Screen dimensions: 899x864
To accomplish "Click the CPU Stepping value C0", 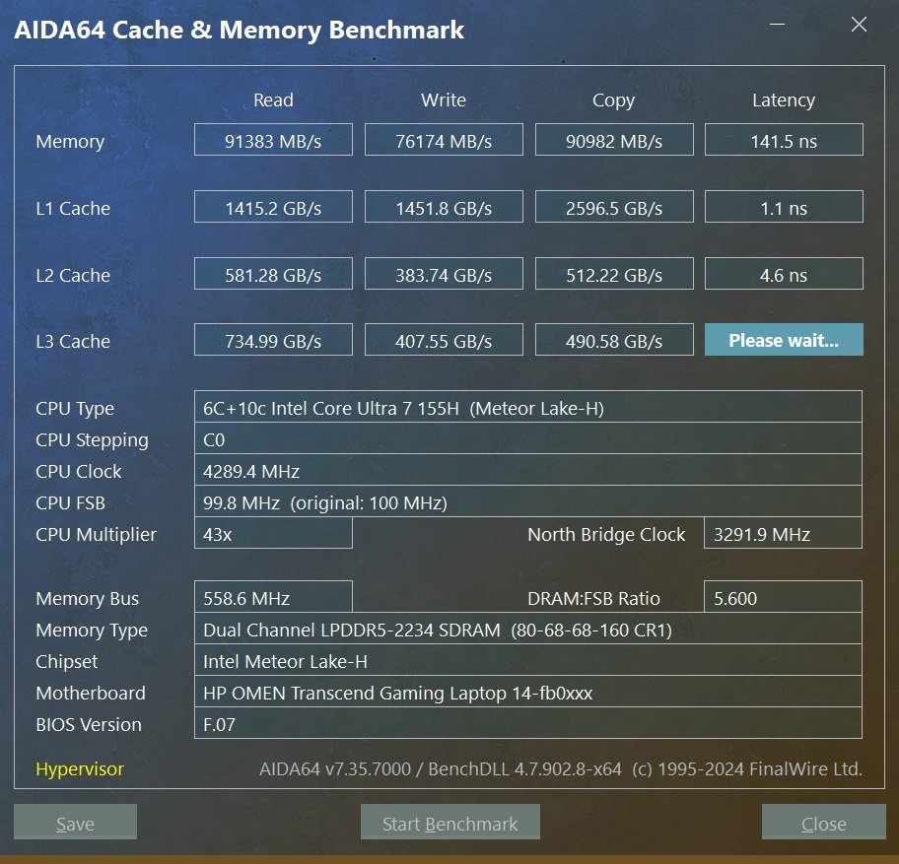I will pos(528,438).
